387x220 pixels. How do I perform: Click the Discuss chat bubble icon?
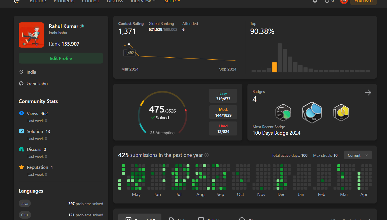pyautogui.click(x=22, y=149)
